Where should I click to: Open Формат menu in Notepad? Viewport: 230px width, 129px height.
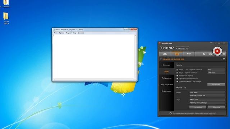click(x=69, y=33)
